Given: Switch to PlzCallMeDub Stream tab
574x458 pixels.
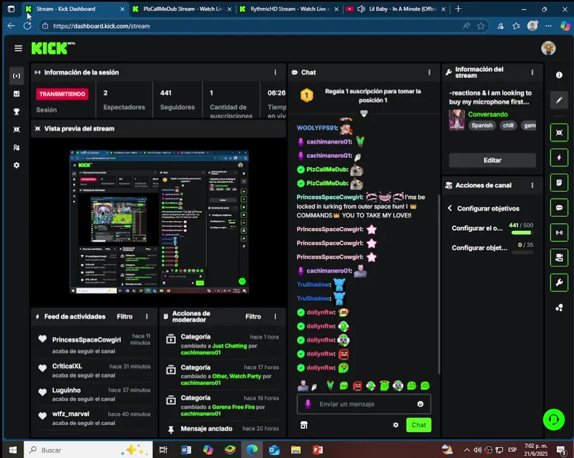Looking at the screenshot, I should 182,9.
